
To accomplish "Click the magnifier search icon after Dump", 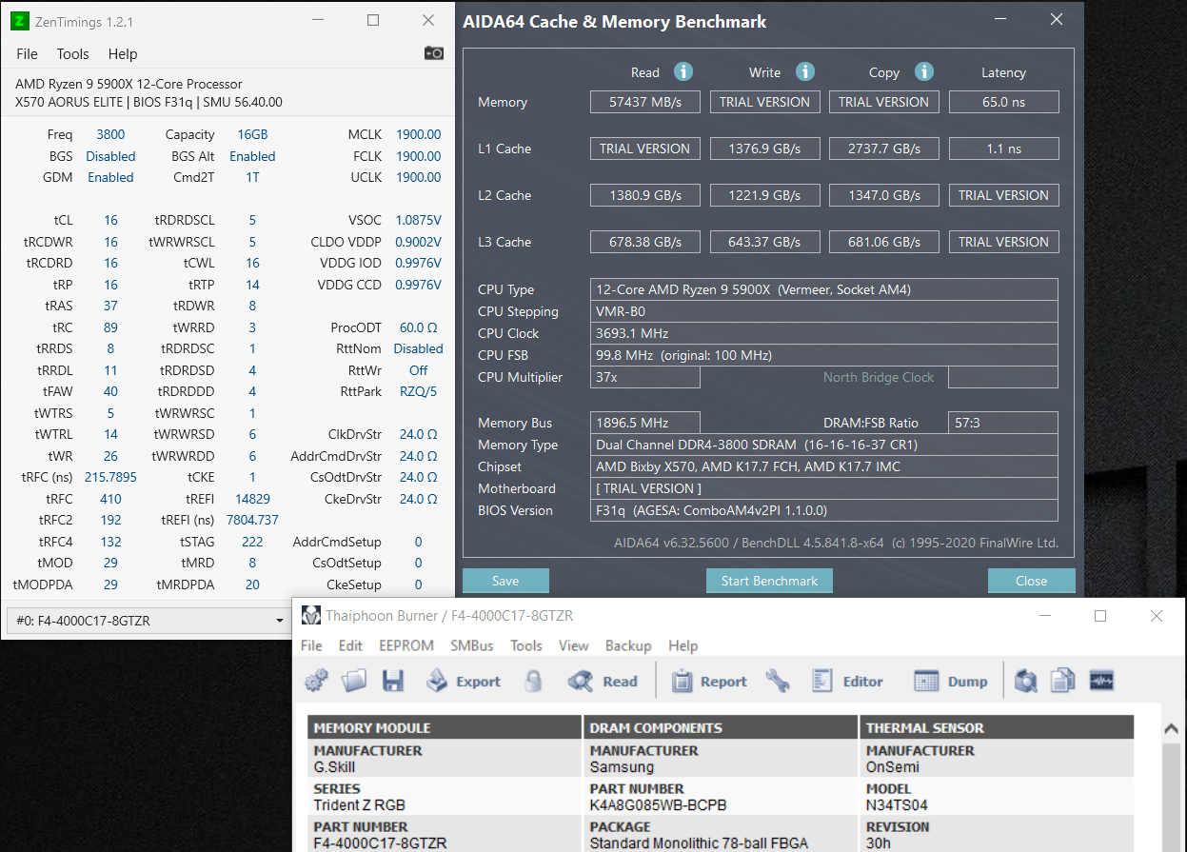I will (x=1025, y=681).
